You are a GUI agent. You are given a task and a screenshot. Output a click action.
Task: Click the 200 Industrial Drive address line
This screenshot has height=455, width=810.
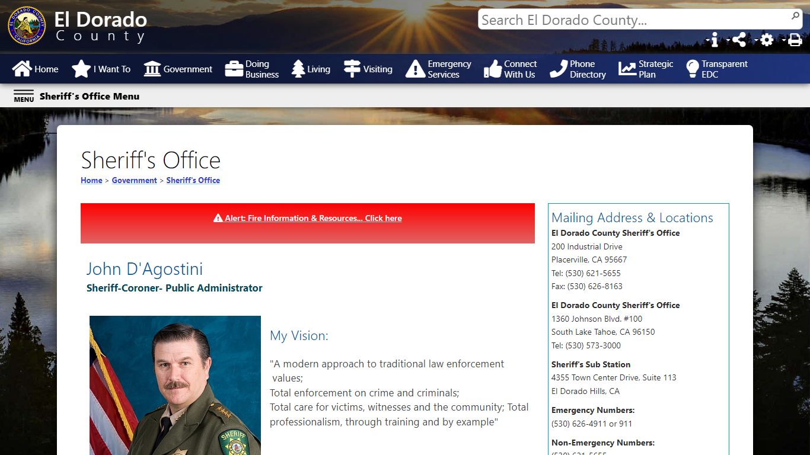(587, 246)
